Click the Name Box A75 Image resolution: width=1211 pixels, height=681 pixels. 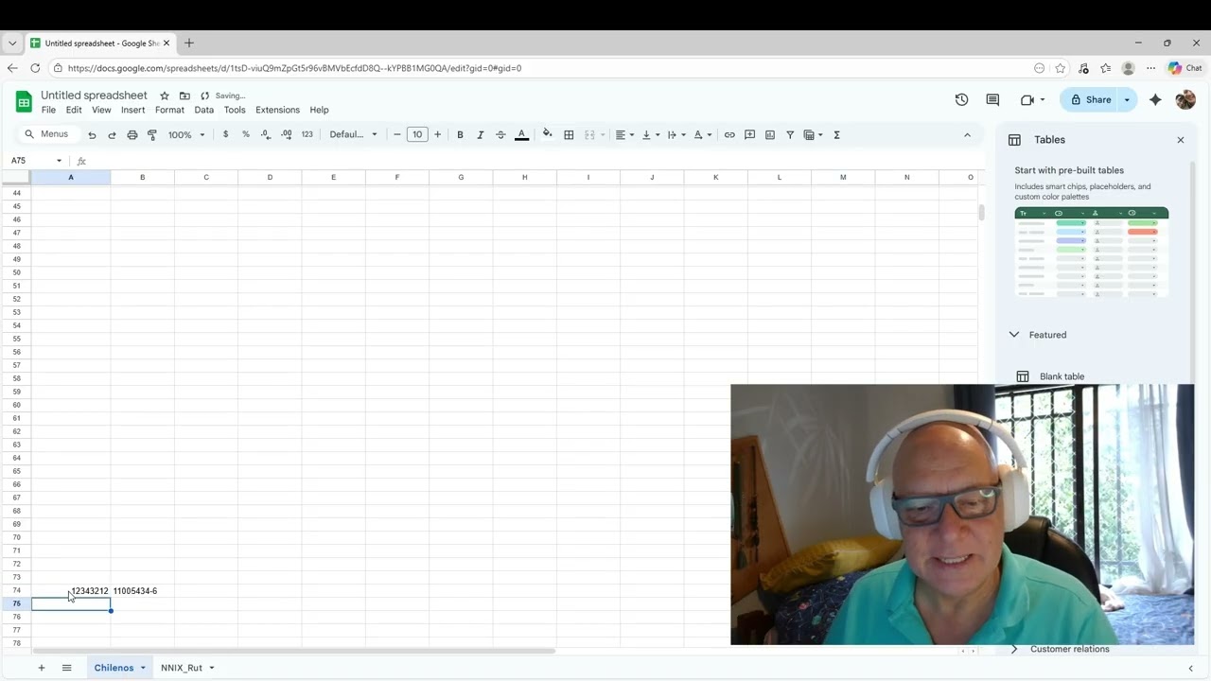pos(34,161)
